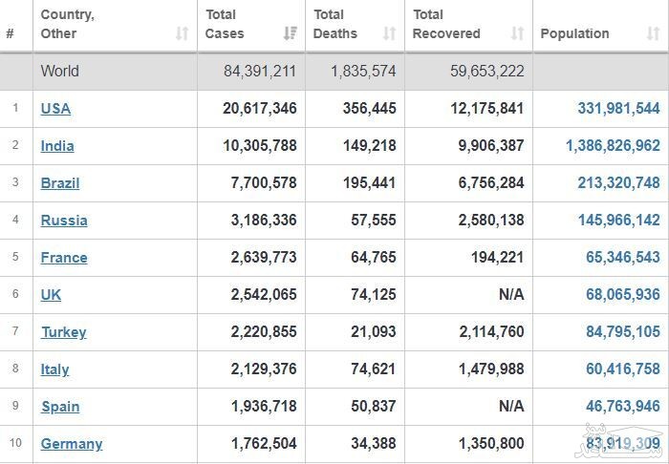The image size is (669, 464).
Task: Open the Spain country link
Action: [60, 407]
